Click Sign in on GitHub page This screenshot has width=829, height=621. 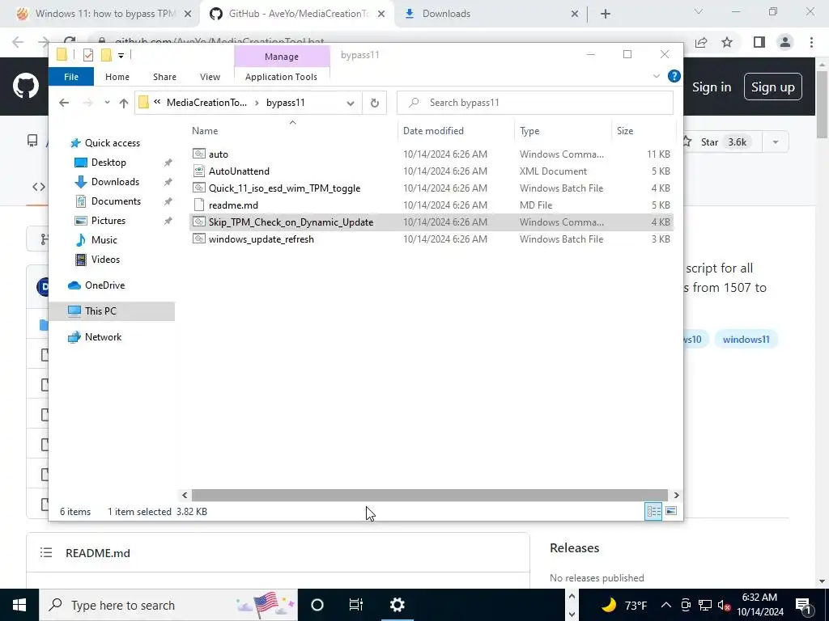[712, 87]
